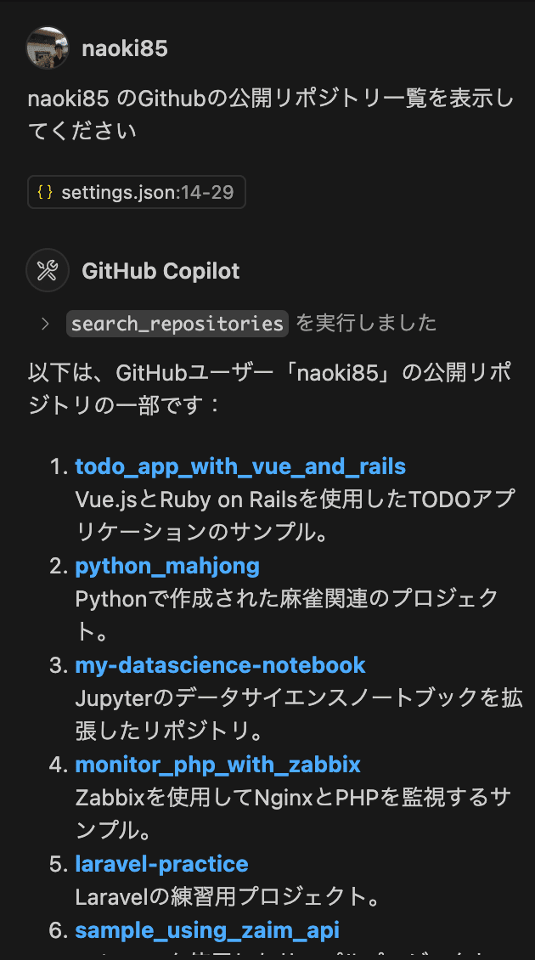Click the settings.json:14-29 attachment chip

(x=136, y=192)
